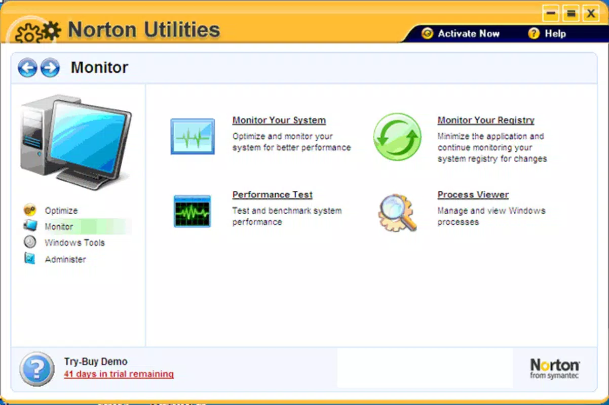The image size is (609, 405).
Task: Launch the Performance Test graph icon
Action: pos(192,211)
